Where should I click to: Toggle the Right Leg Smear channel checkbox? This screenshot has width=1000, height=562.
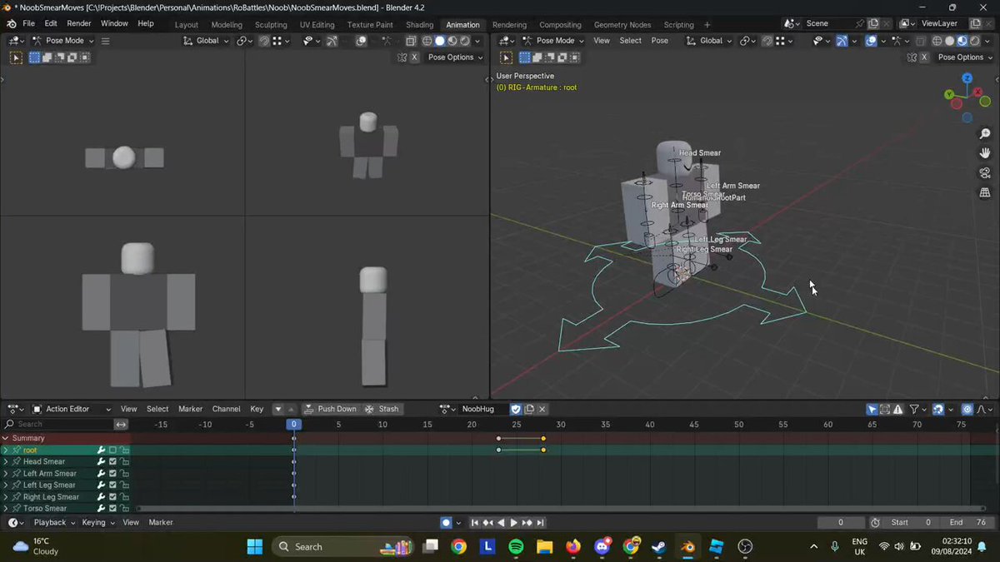click(x=112, y=497)
